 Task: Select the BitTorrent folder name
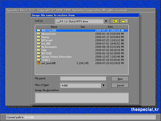(47, 40)
